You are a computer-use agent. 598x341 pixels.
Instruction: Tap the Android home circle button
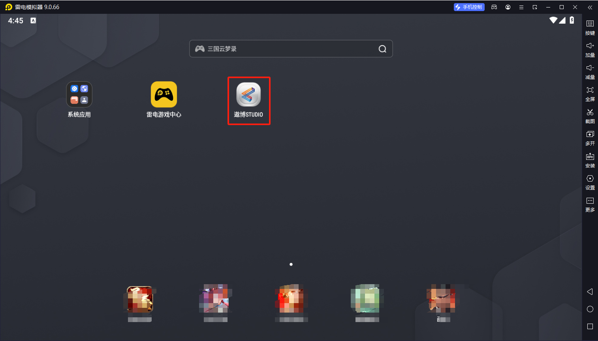(590, 309)
